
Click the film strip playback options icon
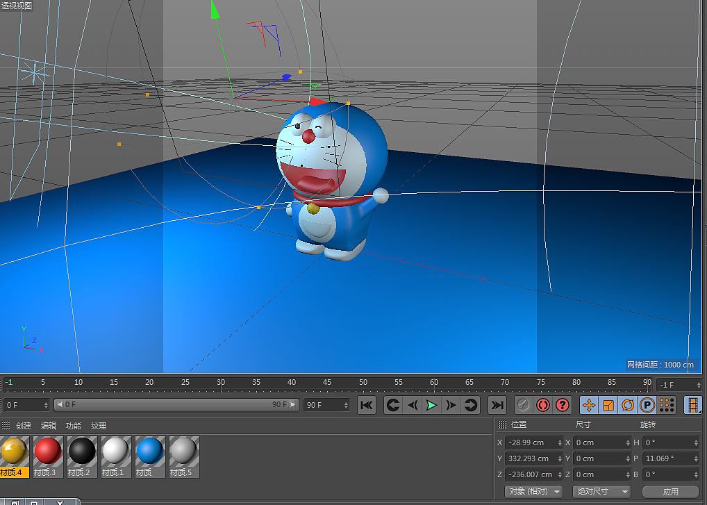tap(693, 405)
